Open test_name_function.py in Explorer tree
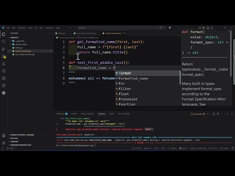This screenshot has width=235, height=176. [25, 55]
